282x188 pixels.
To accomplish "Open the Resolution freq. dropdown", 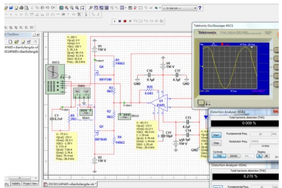I will [x=278, y=140].
